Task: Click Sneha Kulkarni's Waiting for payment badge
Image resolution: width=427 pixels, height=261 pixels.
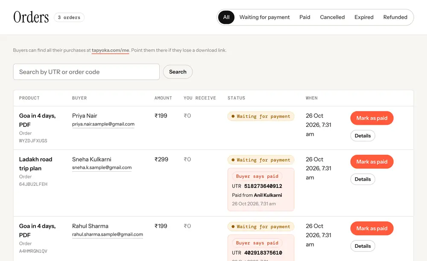Action: (x=261, y=160)
